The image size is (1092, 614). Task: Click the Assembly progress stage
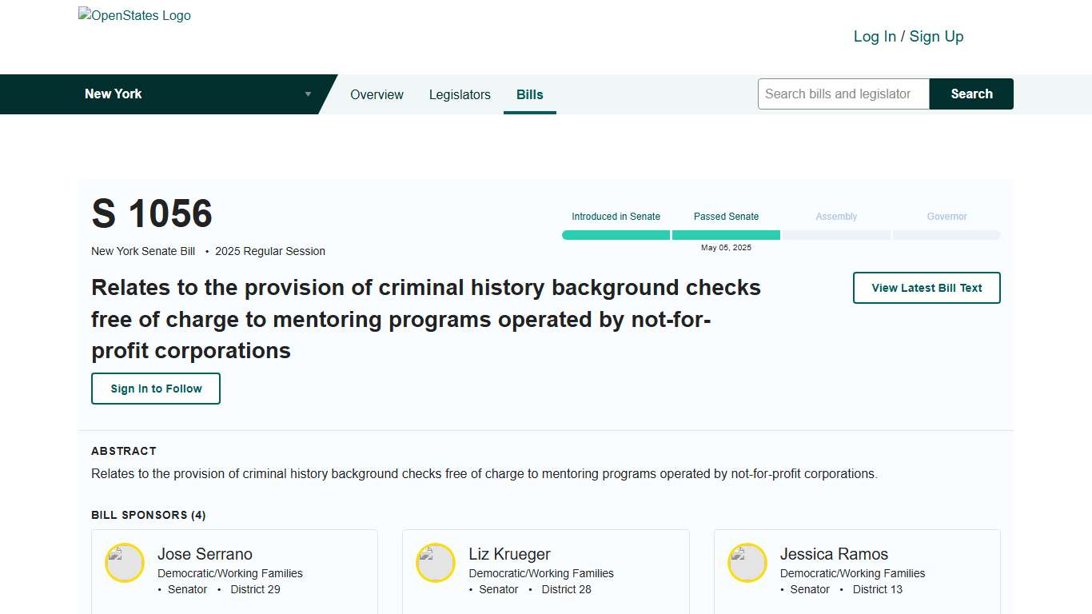point(836,235)
